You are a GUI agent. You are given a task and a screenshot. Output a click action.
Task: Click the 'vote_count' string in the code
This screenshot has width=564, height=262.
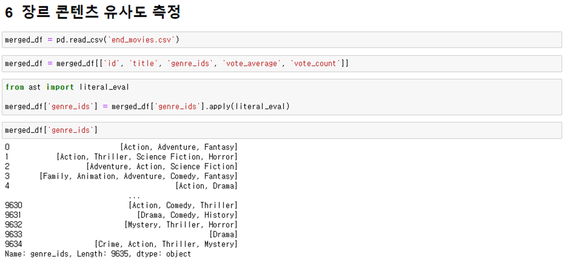[x=316, y=64]
